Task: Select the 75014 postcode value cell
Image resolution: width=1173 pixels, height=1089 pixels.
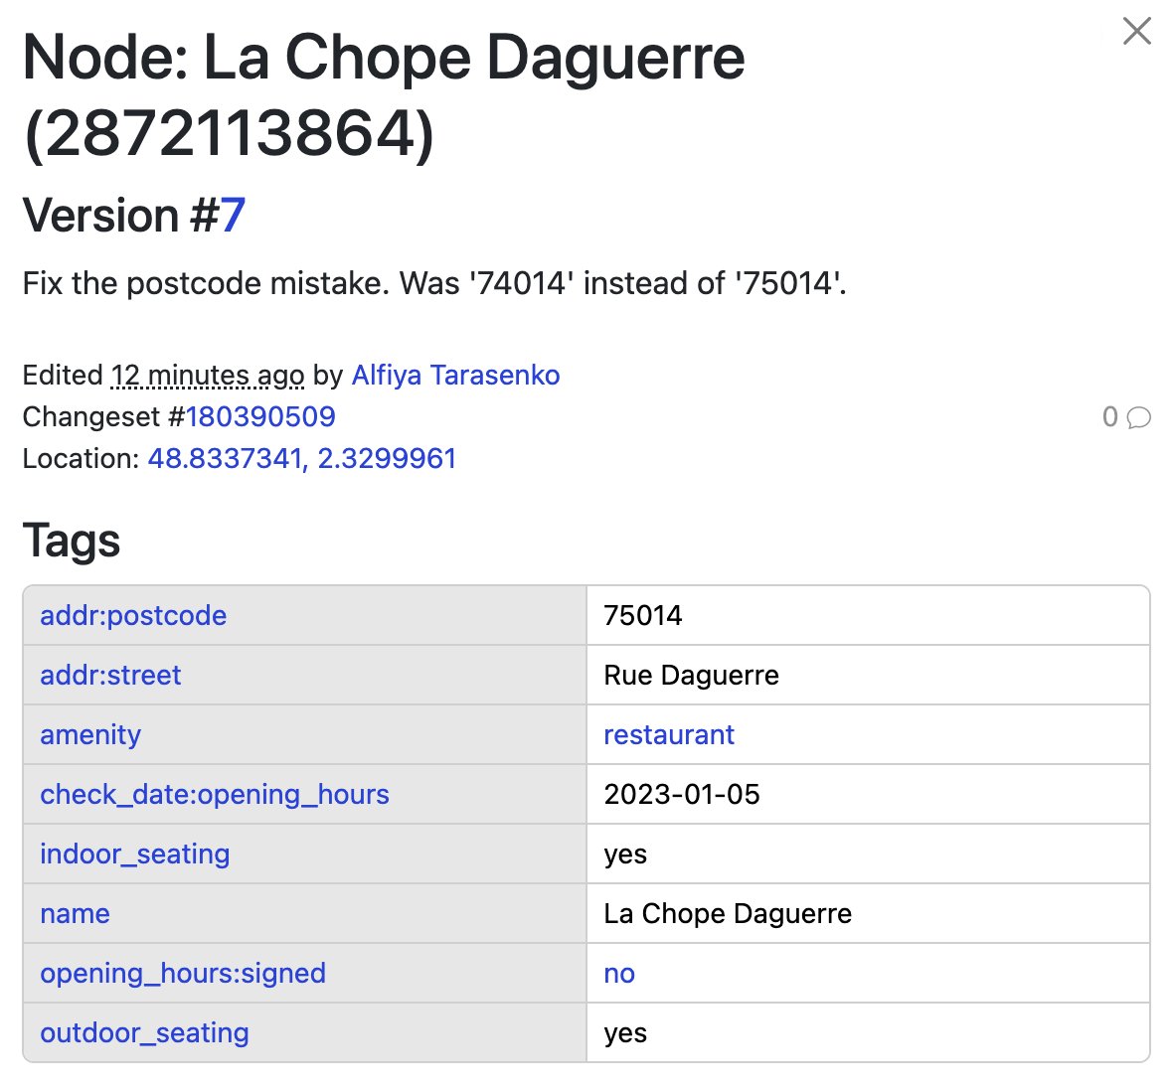Action: point(643,615)
